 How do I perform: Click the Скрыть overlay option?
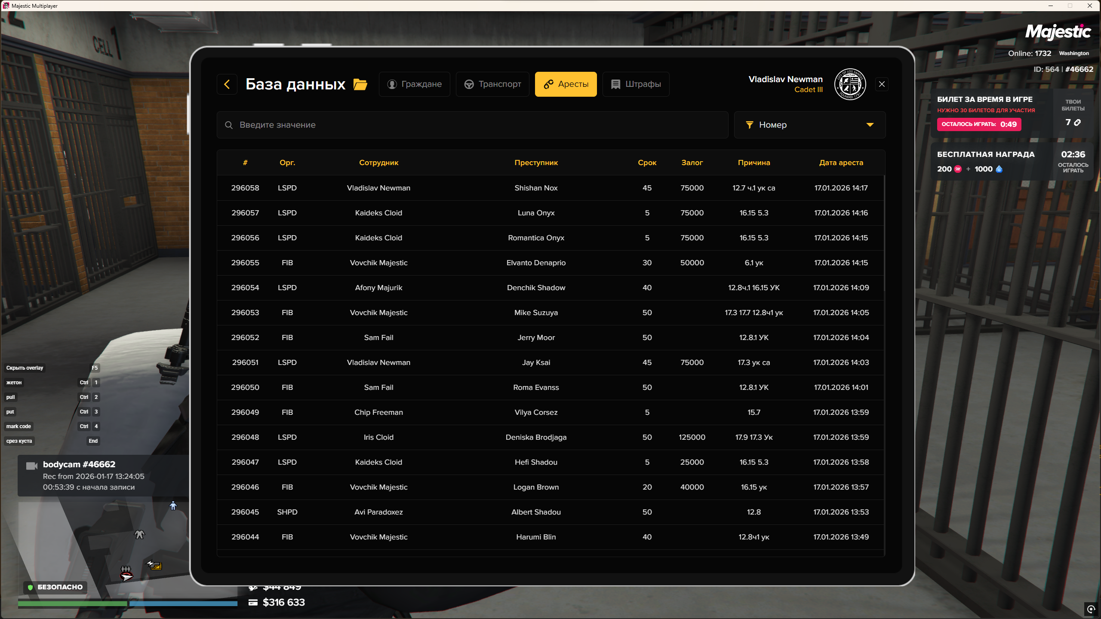coord(25,368)
